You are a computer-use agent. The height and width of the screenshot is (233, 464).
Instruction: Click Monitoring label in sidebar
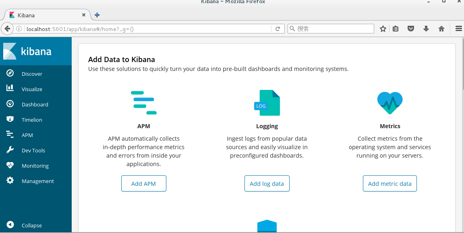click(35, 166)
